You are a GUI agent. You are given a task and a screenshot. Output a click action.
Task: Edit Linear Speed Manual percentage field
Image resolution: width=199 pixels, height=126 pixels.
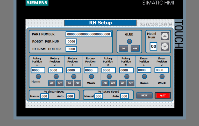[44, 96]
